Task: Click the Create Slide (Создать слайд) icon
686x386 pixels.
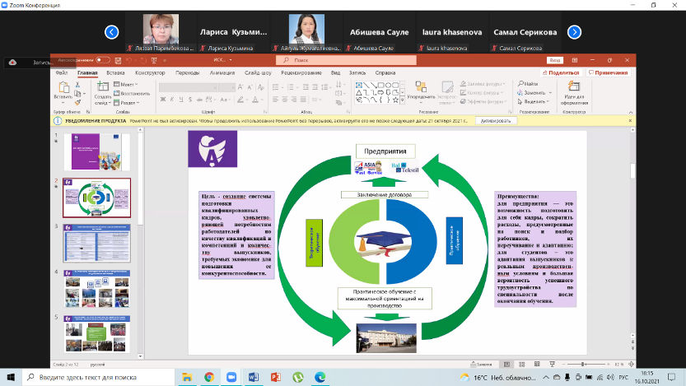Action: 103,89
